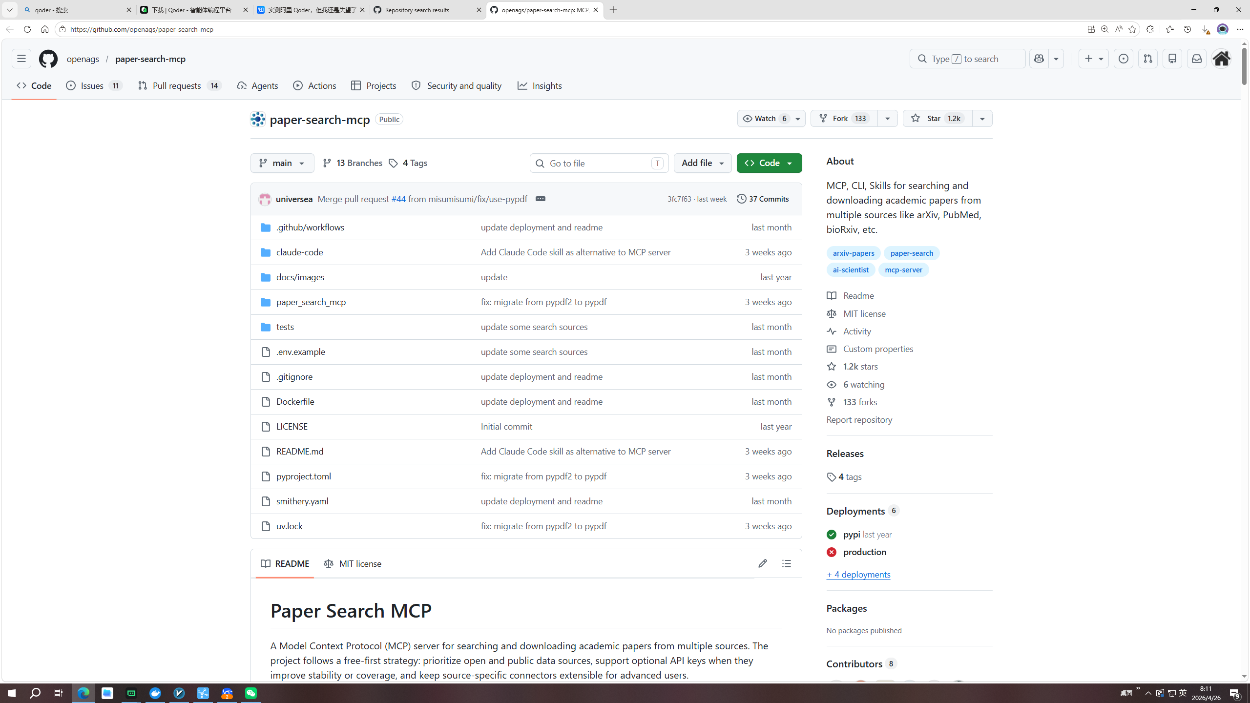Zoom the page using the address bar magnifier
Image resolution: width=1250 pixels, height=703 pixels.
1104,29
